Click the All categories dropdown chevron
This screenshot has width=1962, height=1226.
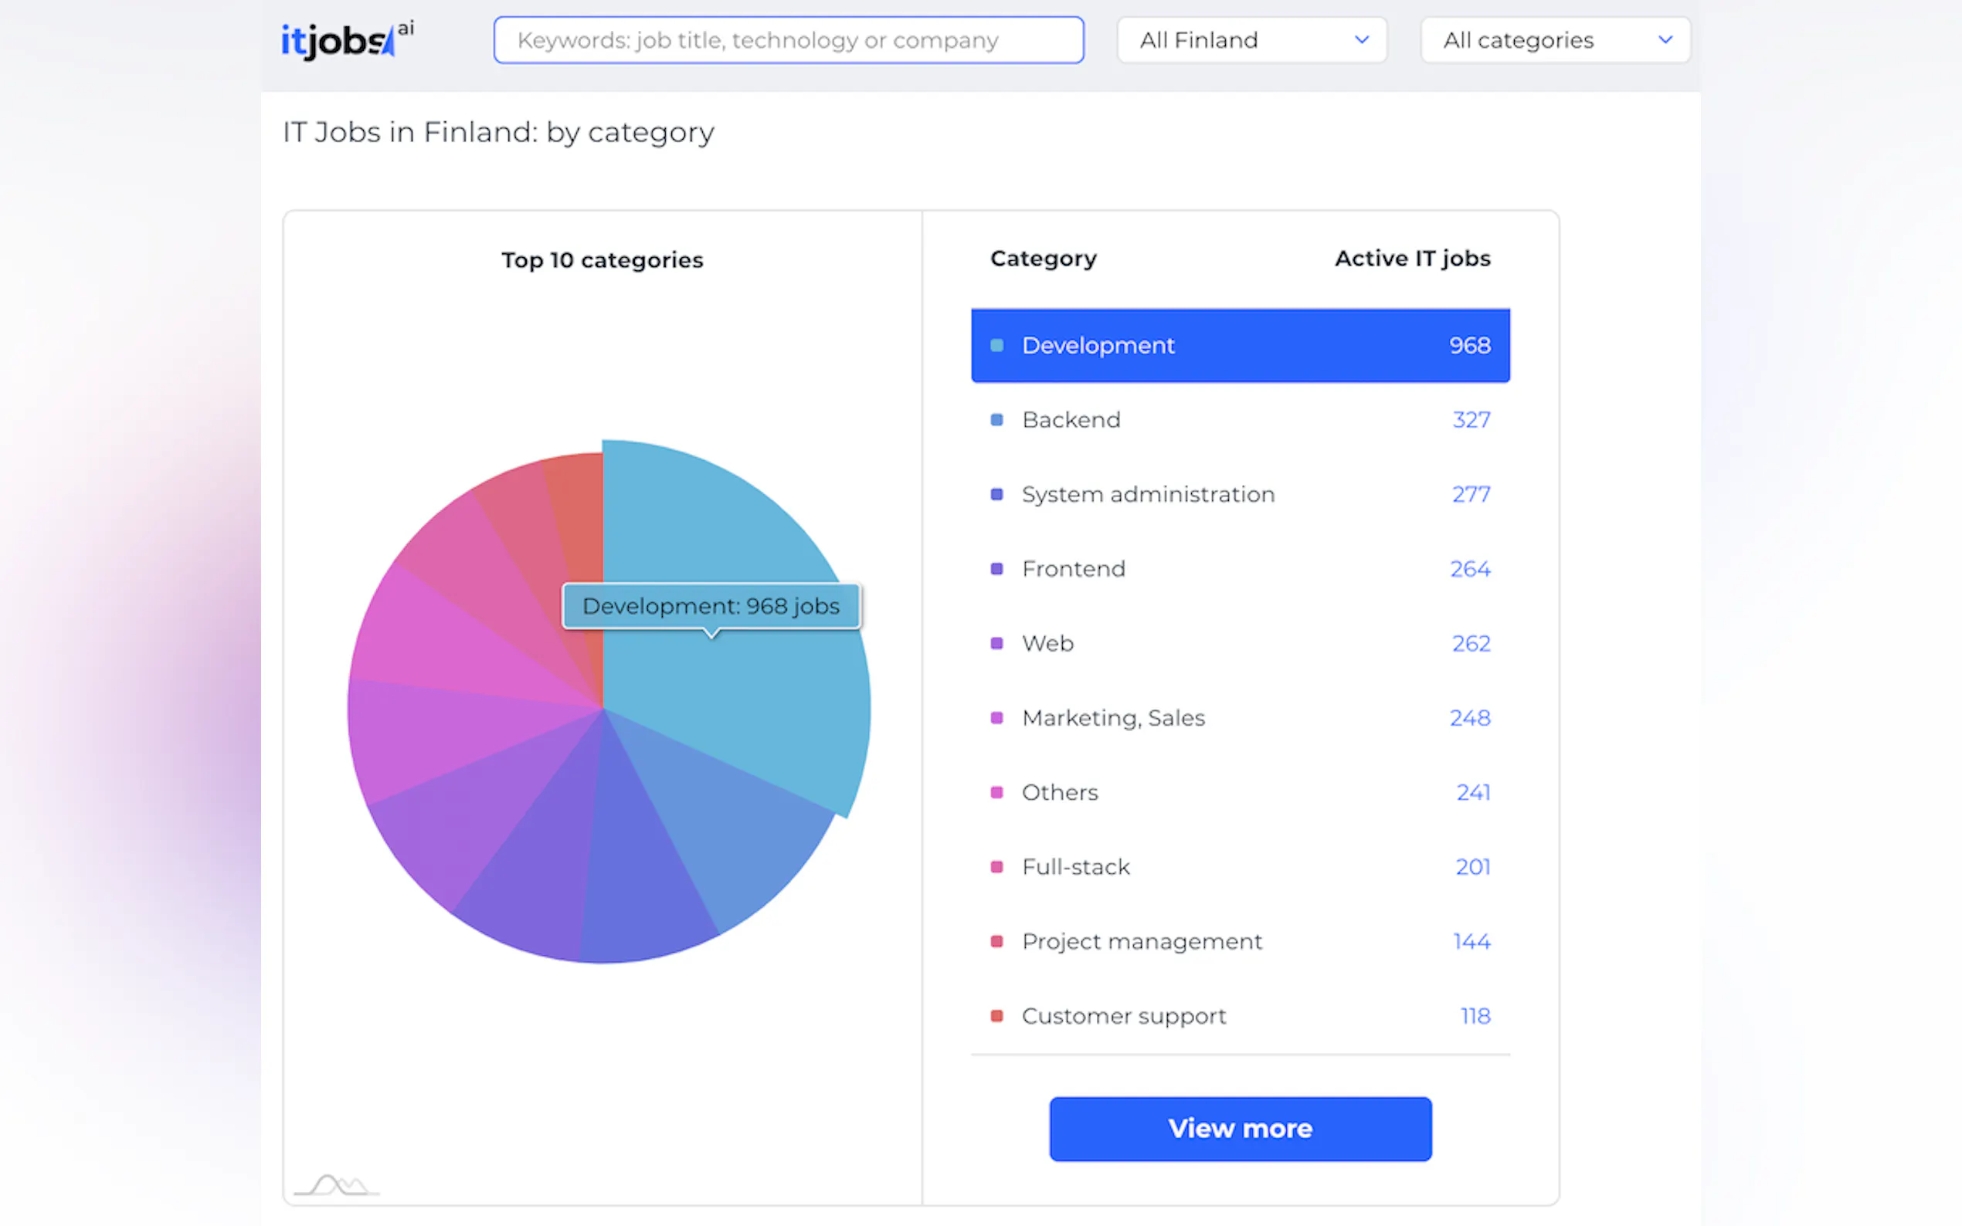click(x=1665, y=39)
